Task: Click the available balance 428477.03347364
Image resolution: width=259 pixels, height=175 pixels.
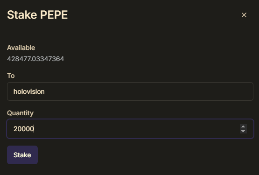Action: point(35,59)
